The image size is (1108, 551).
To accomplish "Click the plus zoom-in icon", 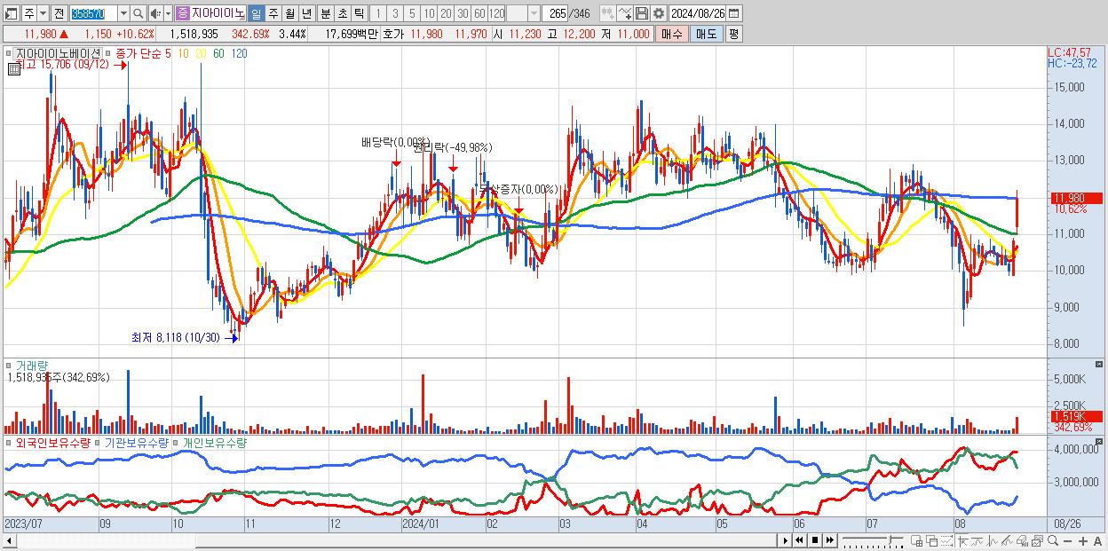I will 1083,541.
